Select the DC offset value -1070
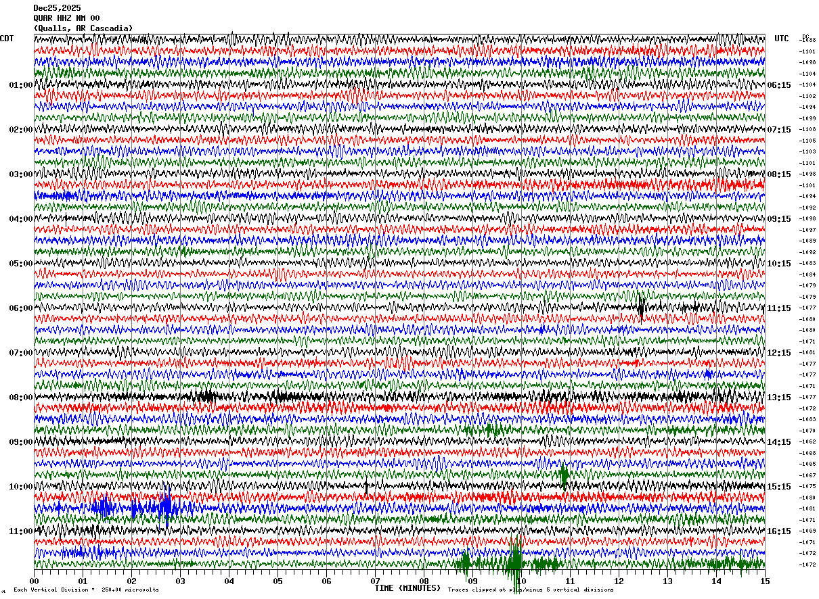Viewport: 819px width, 599px height. point(807,431)
